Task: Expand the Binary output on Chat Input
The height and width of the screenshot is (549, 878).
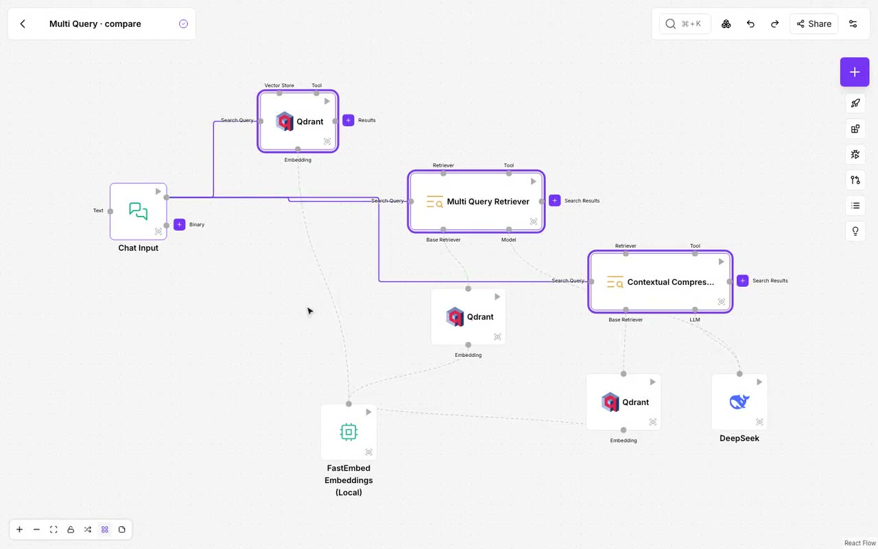Action: [x=180, y=224]
